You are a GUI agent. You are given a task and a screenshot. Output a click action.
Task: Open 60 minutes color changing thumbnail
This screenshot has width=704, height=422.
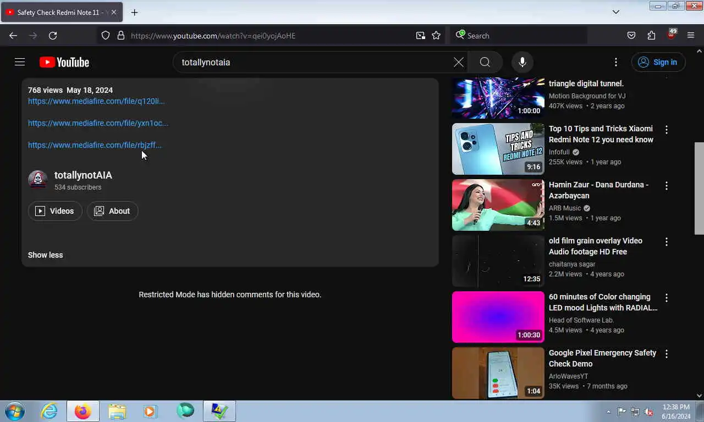pos(498,317)
